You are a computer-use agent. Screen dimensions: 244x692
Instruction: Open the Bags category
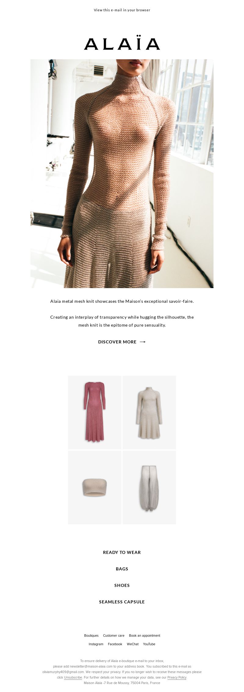click(122, 569)
